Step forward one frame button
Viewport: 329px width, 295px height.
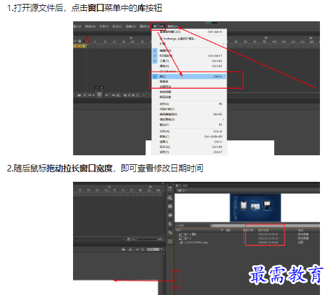[107, 95]
